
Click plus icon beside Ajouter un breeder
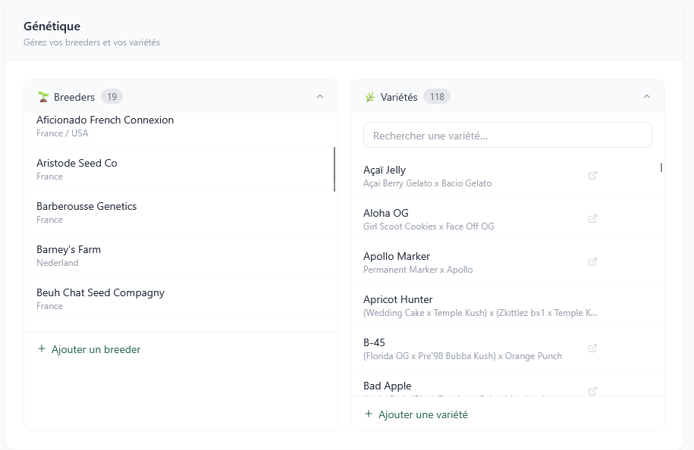point(42,348)
